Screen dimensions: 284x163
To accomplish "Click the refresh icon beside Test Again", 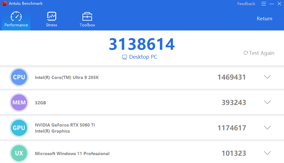I will 246,53.
